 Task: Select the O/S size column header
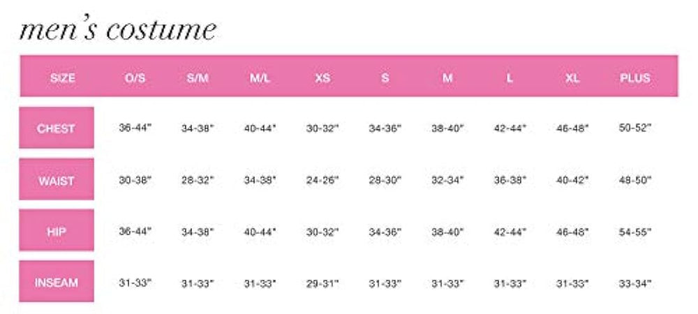point(135,77)
